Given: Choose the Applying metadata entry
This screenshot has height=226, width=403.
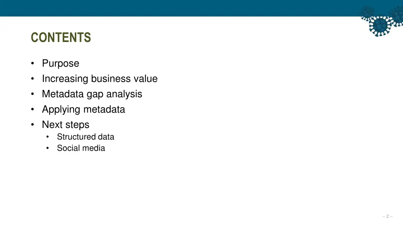Looking at the screenshot, I should (83, 110).
